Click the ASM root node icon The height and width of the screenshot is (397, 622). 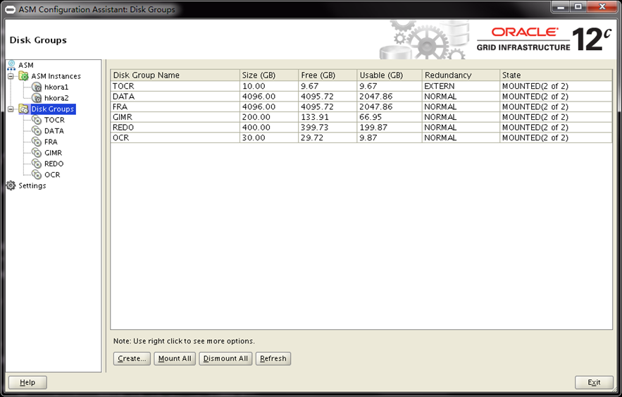pyautogui.click(x=11, y=65)
